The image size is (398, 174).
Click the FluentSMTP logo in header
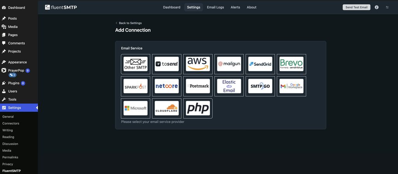61,7
